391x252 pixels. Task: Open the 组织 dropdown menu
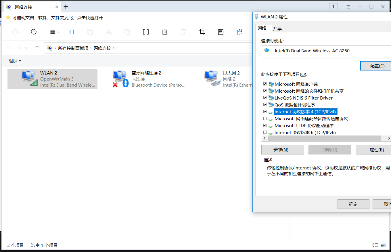15,61
